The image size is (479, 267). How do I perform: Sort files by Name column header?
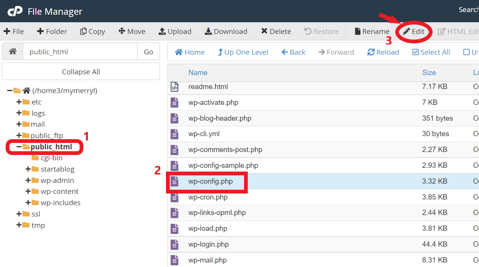198,72
